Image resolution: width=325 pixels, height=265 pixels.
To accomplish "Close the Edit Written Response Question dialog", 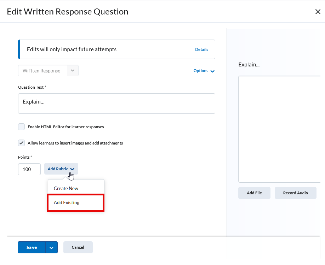I will (318, 12).
